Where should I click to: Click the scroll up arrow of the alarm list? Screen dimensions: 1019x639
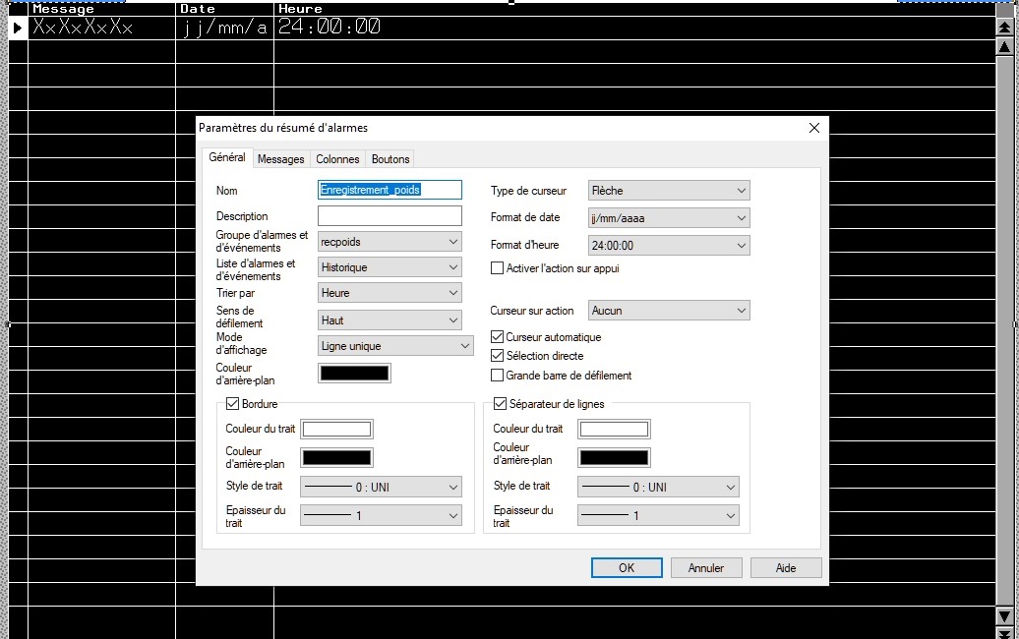[1004, 47]
